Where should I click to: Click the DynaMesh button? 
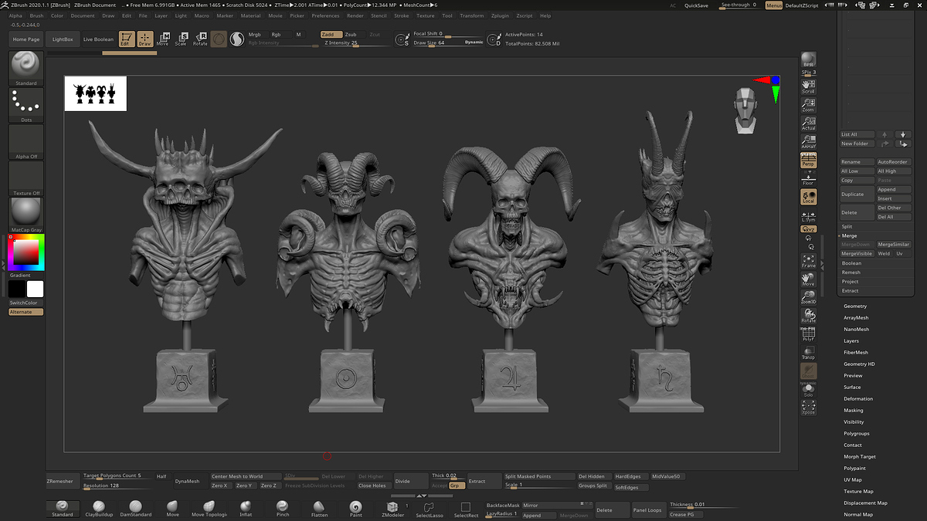[187, 481]
